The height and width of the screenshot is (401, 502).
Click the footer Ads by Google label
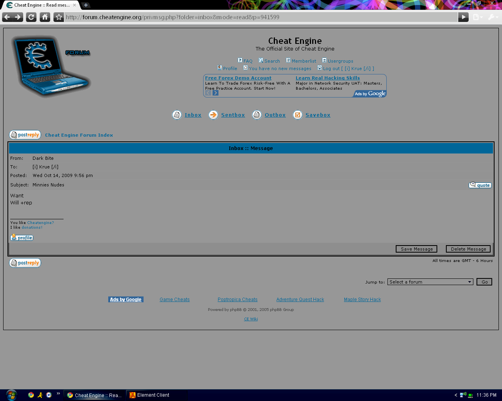pos(126,300)
